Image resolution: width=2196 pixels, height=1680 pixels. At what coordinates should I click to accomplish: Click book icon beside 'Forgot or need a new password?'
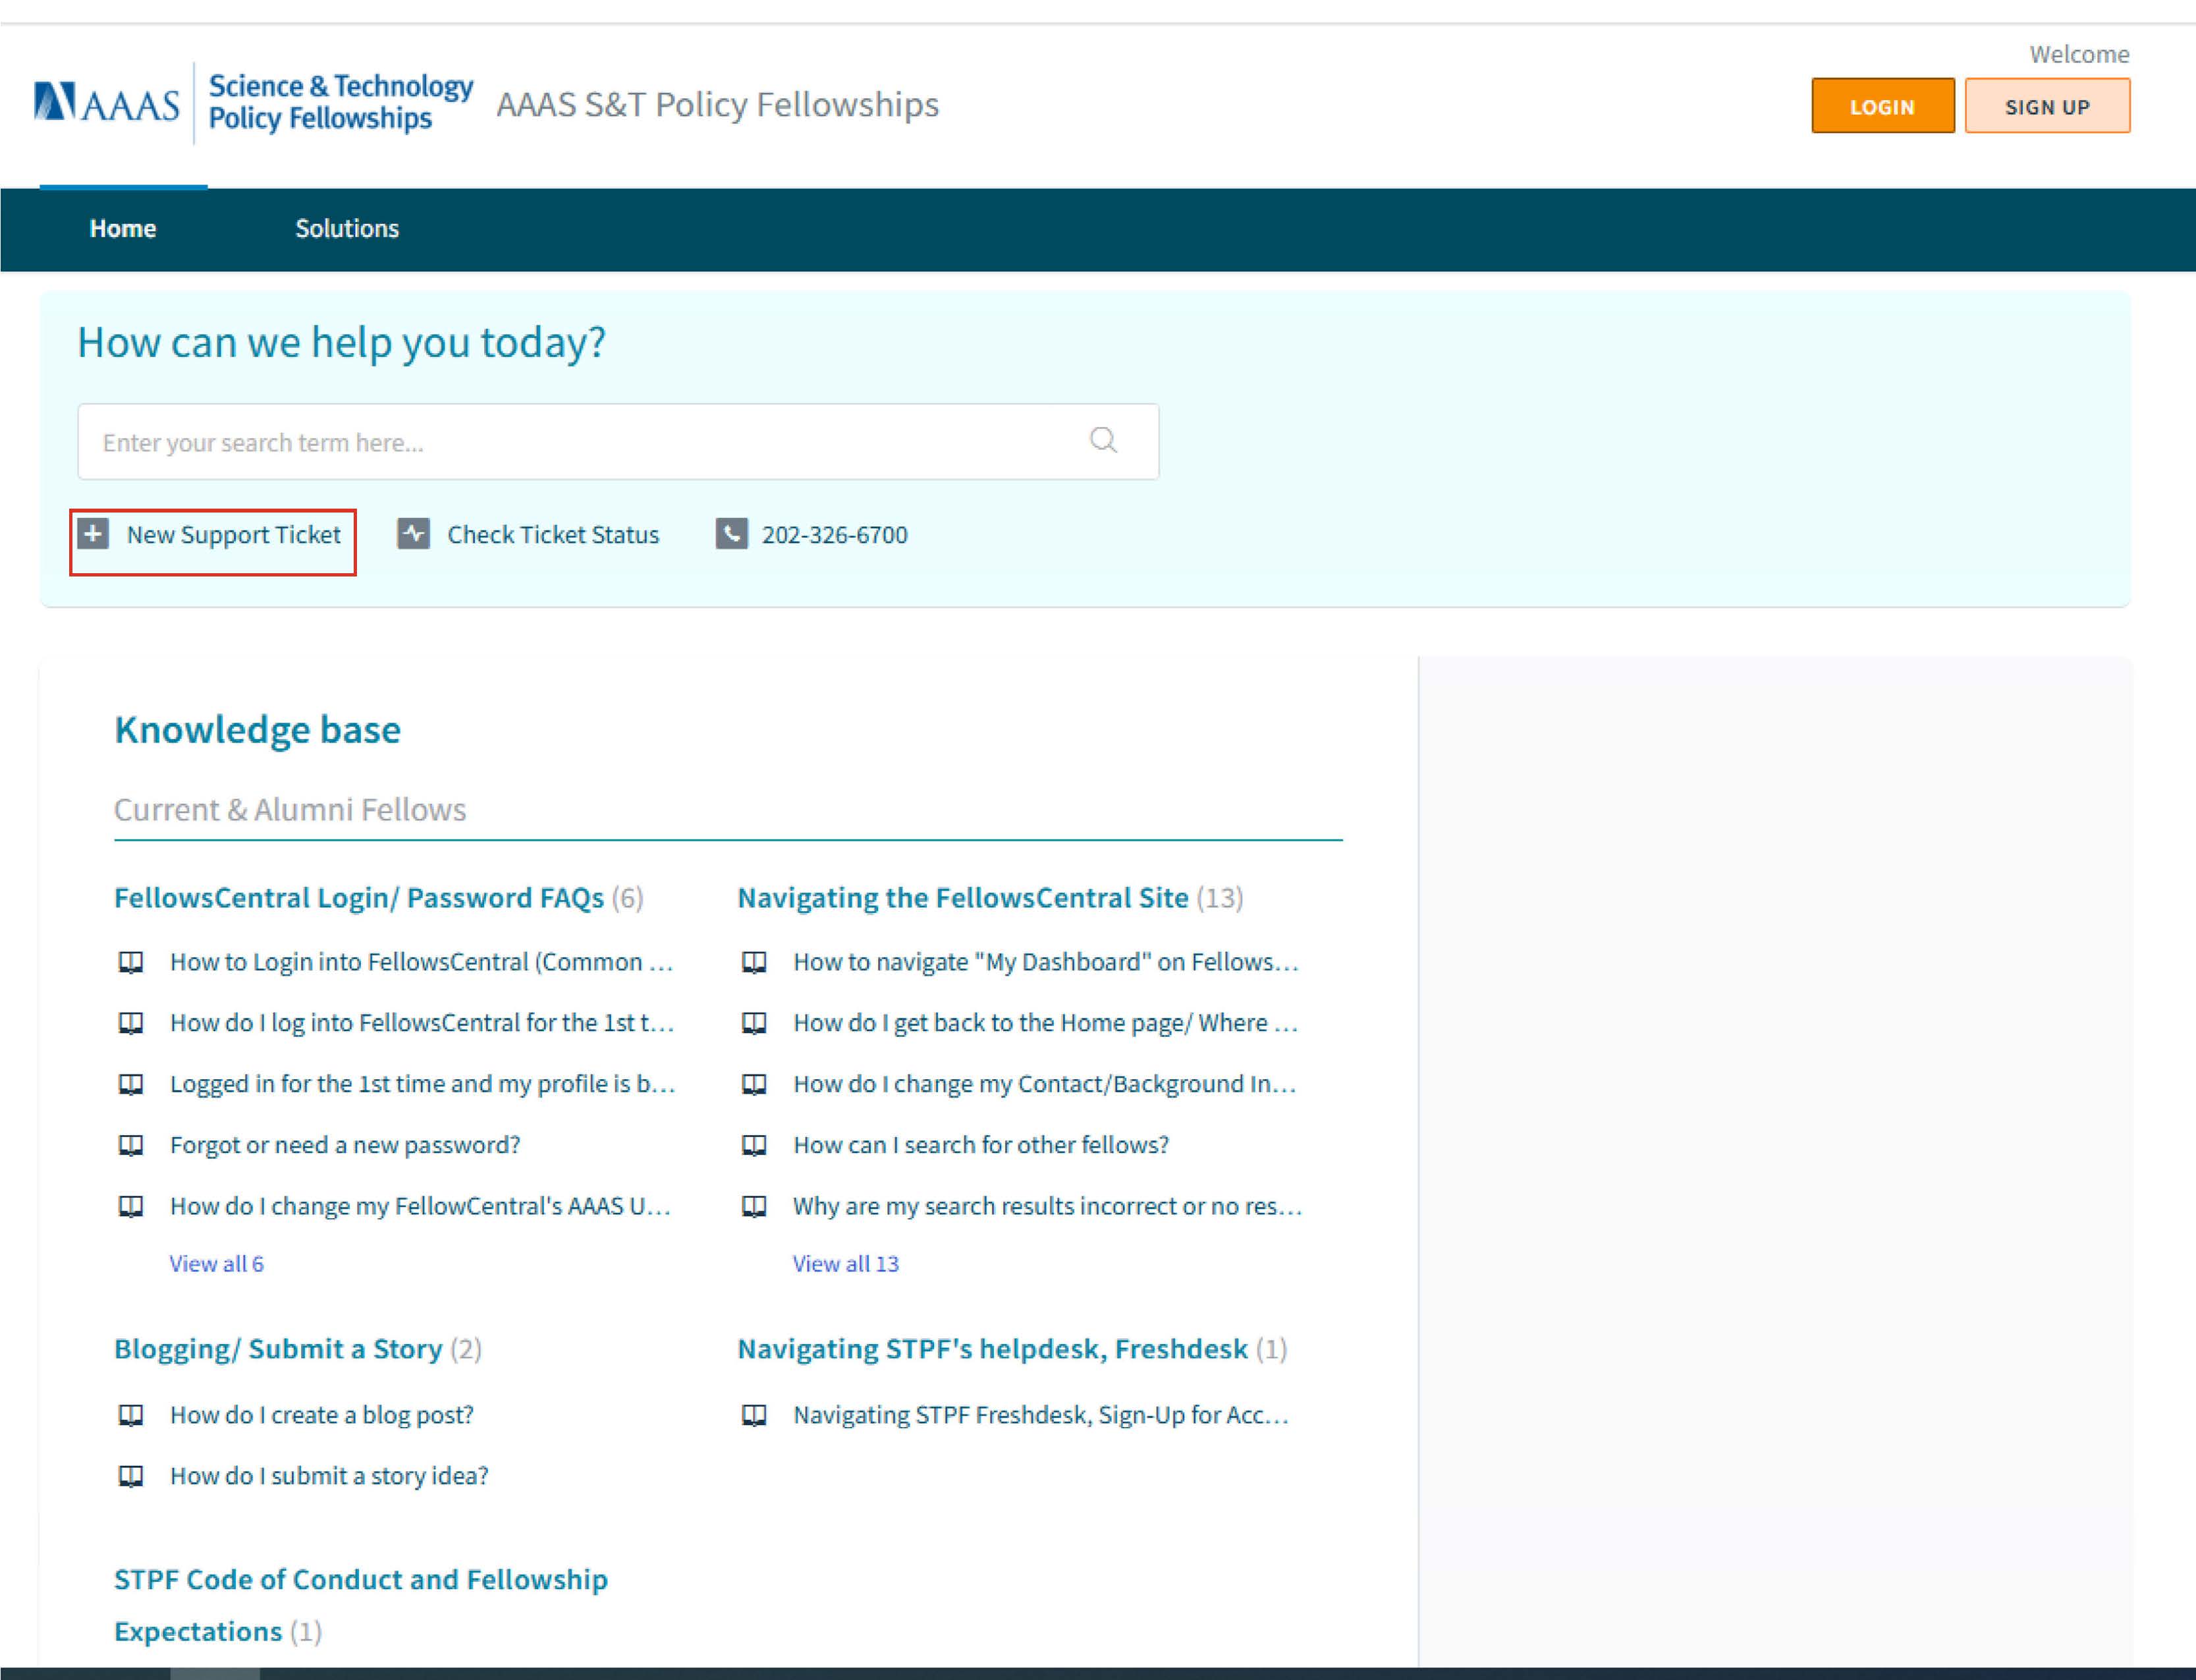click(131, 1145)
